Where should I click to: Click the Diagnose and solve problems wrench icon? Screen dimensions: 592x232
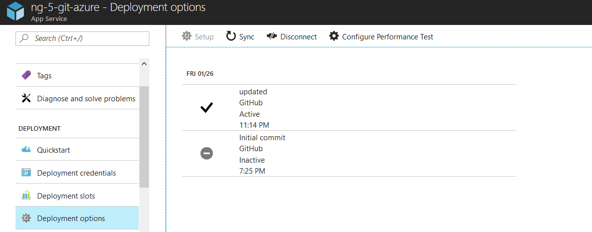26,98
